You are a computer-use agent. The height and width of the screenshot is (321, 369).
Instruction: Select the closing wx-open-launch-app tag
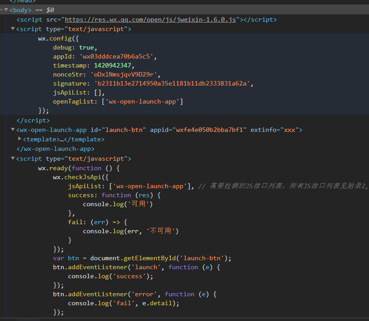click(x=55, y=149)
